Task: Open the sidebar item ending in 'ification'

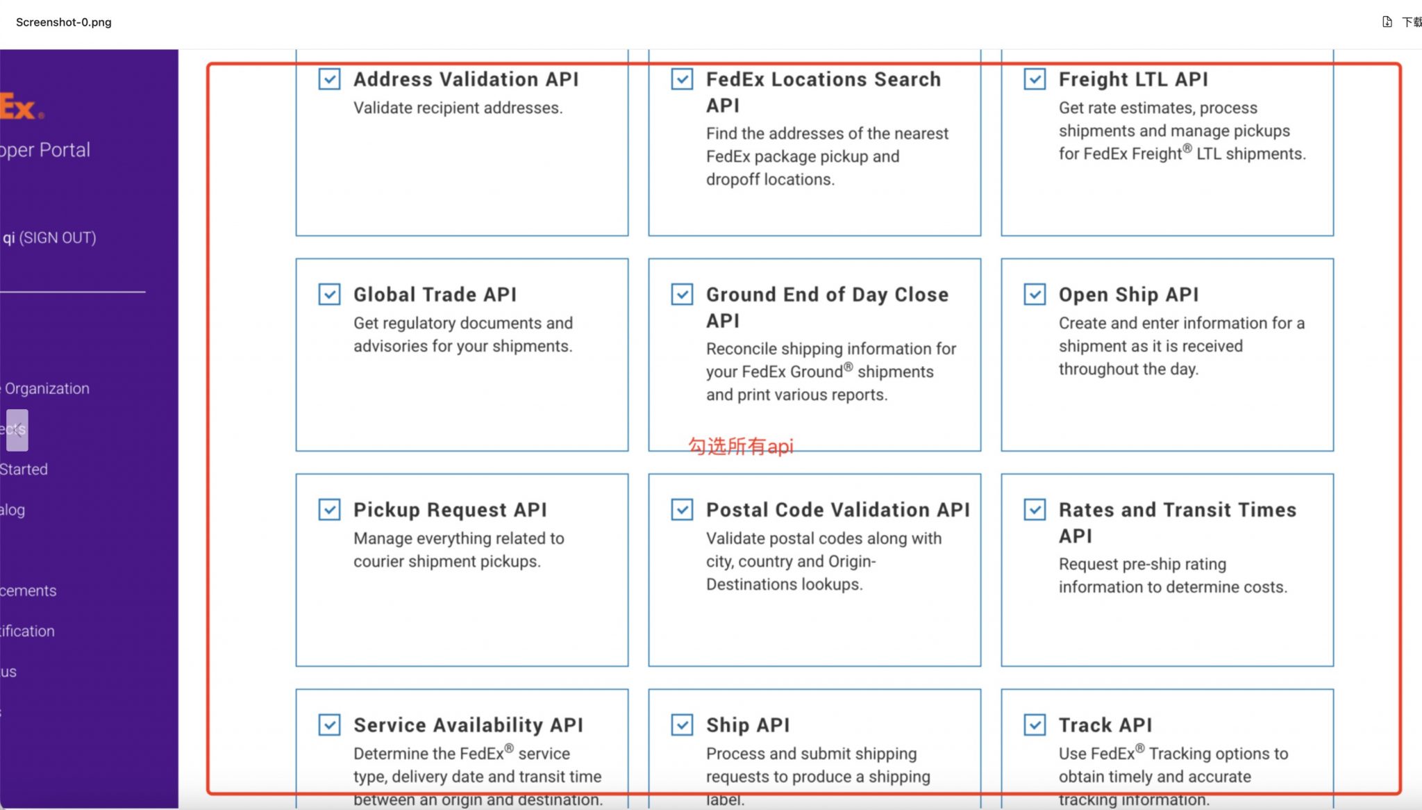Action: coord(27,631)
